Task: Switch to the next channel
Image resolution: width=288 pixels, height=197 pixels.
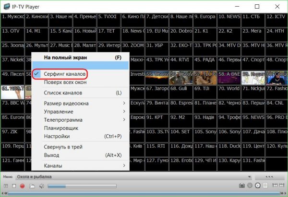Action: click(283, 185)
